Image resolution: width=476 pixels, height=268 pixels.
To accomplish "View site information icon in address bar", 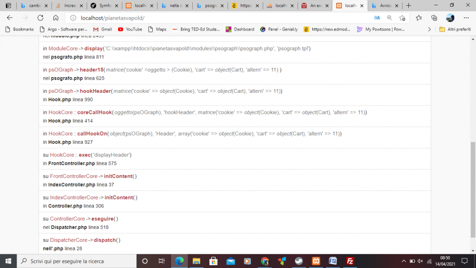I will click(x=73, y=18).
